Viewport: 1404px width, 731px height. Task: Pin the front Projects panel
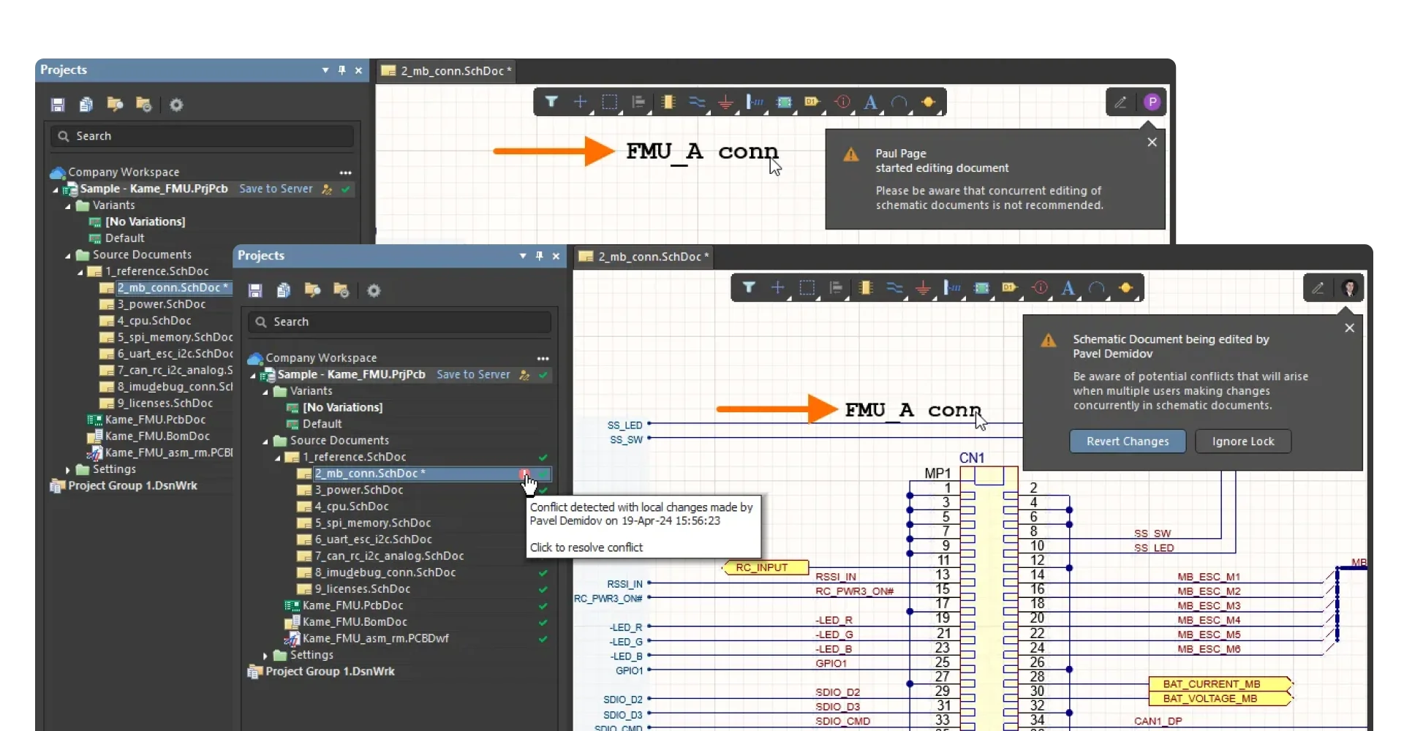pyautogui.click(x=540, y=256)
